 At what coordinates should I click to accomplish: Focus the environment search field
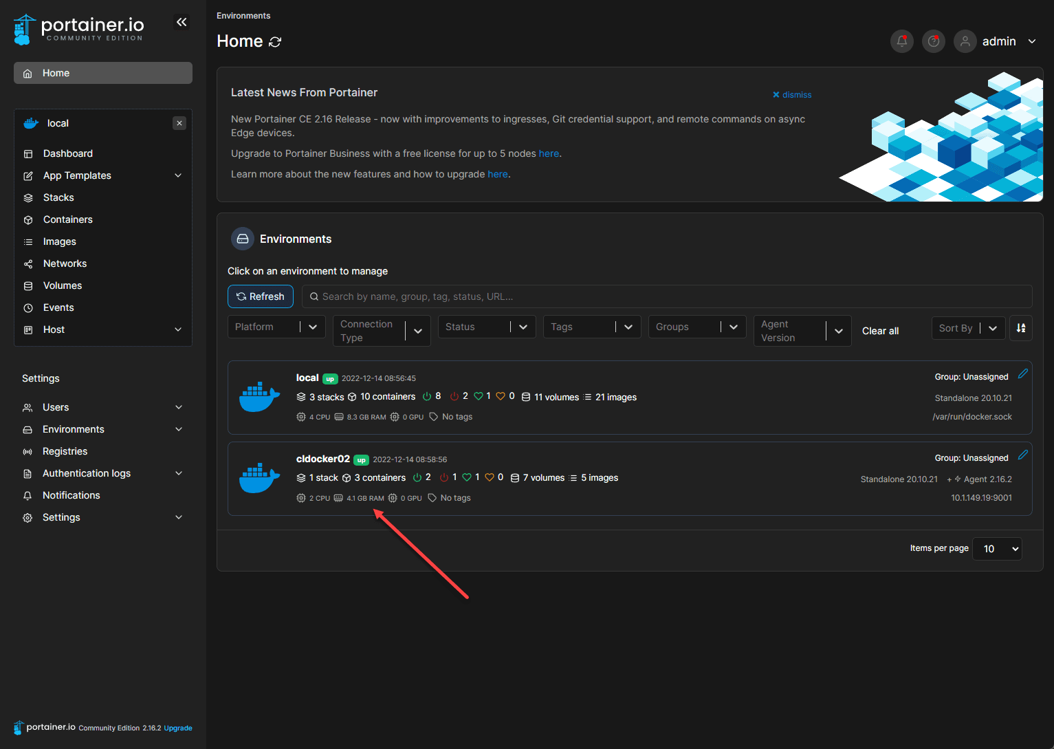(667, 296)
